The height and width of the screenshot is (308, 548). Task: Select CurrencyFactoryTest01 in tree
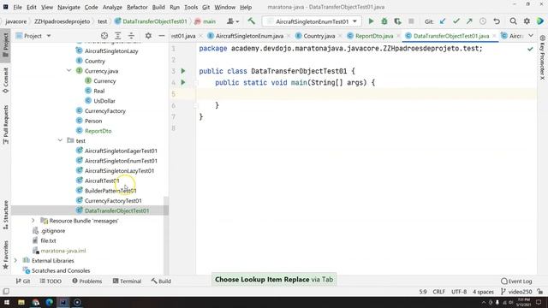(x=113, y=200)
